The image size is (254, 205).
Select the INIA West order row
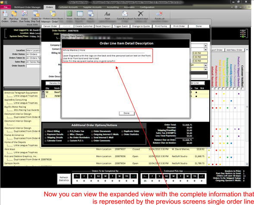pos(105,151)
